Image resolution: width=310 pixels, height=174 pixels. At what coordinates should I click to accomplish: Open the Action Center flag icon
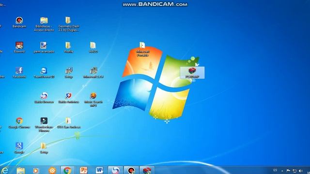(288, 171)
